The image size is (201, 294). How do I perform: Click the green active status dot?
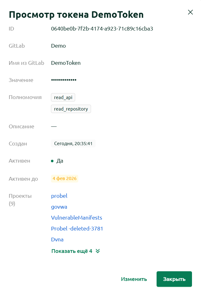(52, 161)
